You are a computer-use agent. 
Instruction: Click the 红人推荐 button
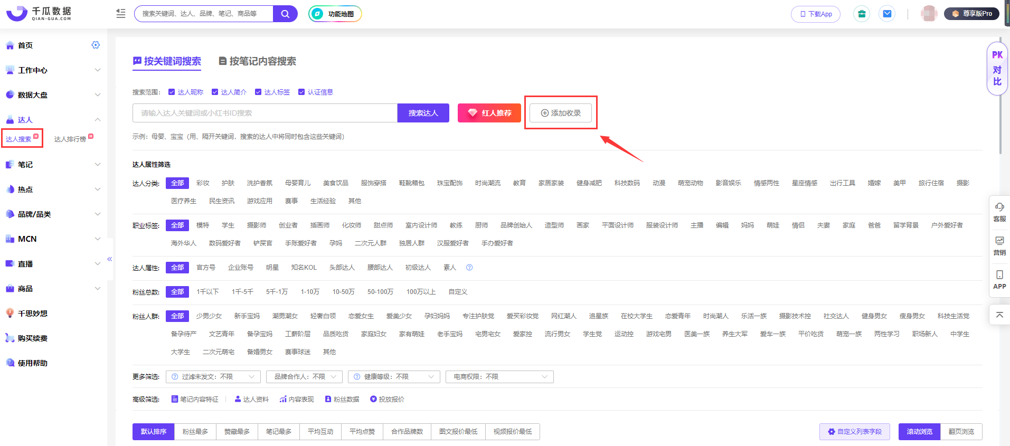(x=489, y=113)
